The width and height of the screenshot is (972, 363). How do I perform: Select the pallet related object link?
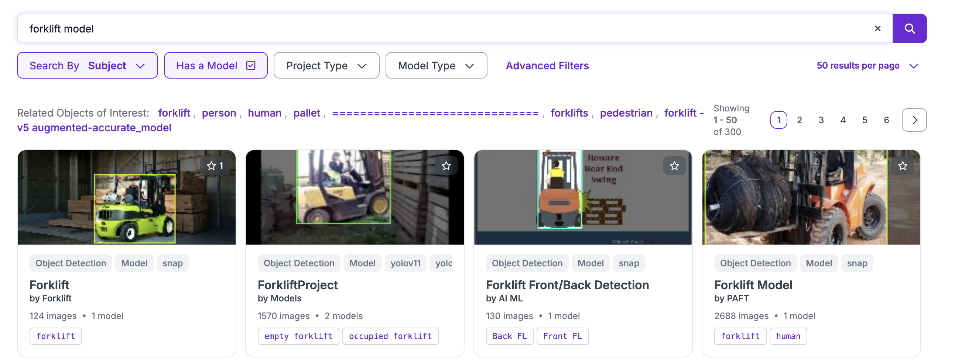coord(307,113)
